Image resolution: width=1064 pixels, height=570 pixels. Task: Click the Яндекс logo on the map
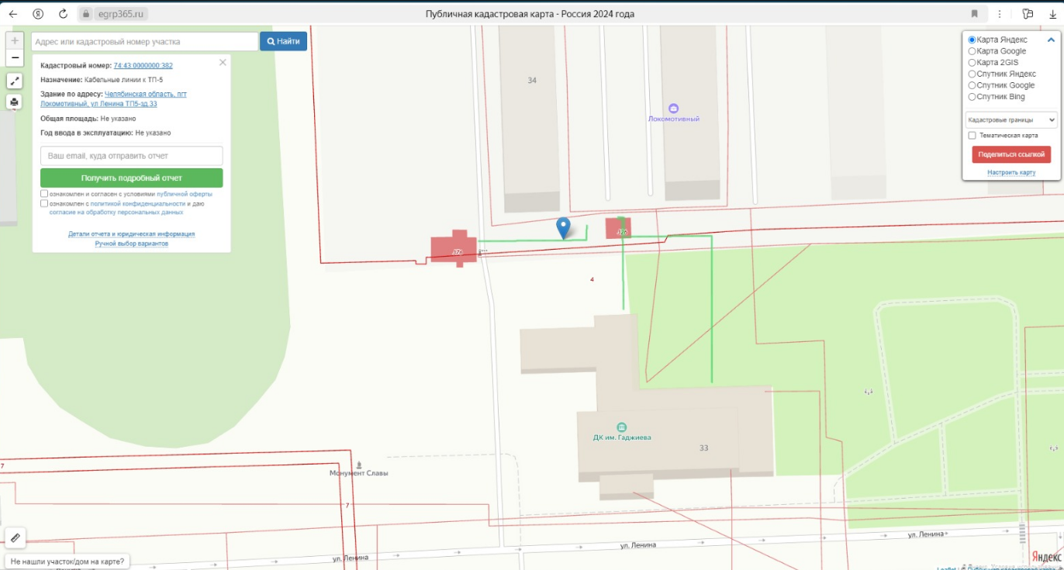pos(1046,557)
